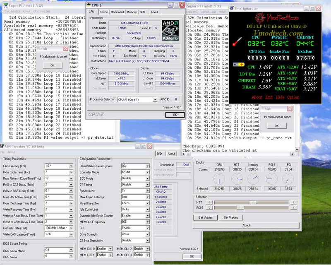331x265 pixels.
Task: Switch to CPU-Z Cache tab
Action: (104, 12)
